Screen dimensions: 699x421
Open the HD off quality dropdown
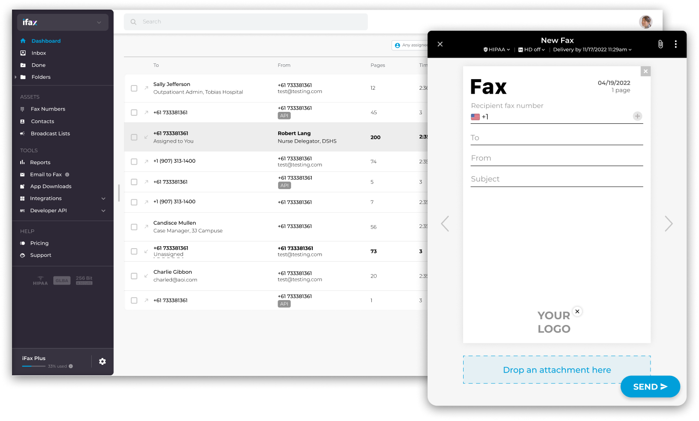(531, 49)
